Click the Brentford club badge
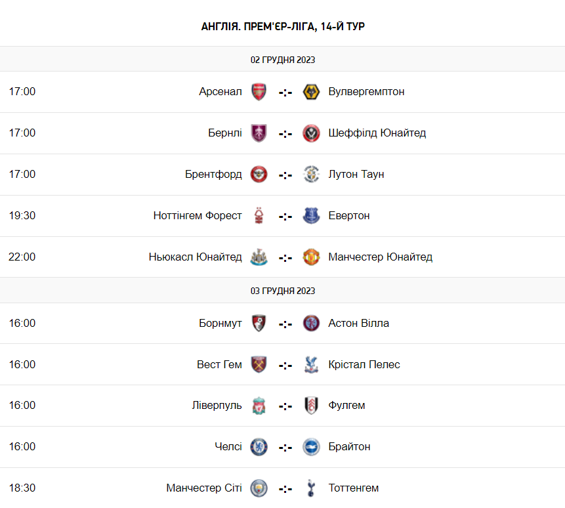 click(x=259, y=175)
